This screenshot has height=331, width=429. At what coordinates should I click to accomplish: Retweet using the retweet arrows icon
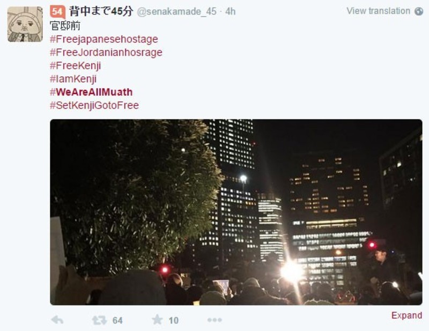[99, 320]
